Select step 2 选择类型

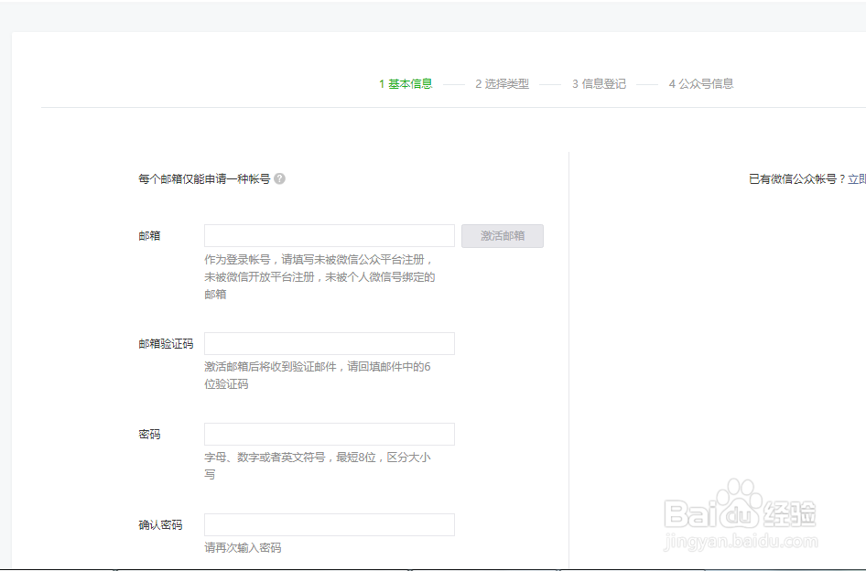tap(502, 84)
